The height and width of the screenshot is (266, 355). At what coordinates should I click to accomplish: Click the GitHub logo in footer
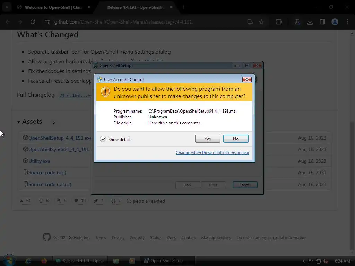pyautogui.click(x=47, y=237)
